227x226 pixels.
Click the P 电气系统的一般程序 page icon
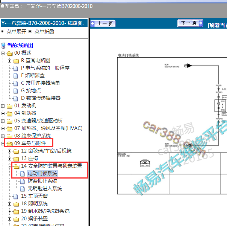(x=16, y=68)
